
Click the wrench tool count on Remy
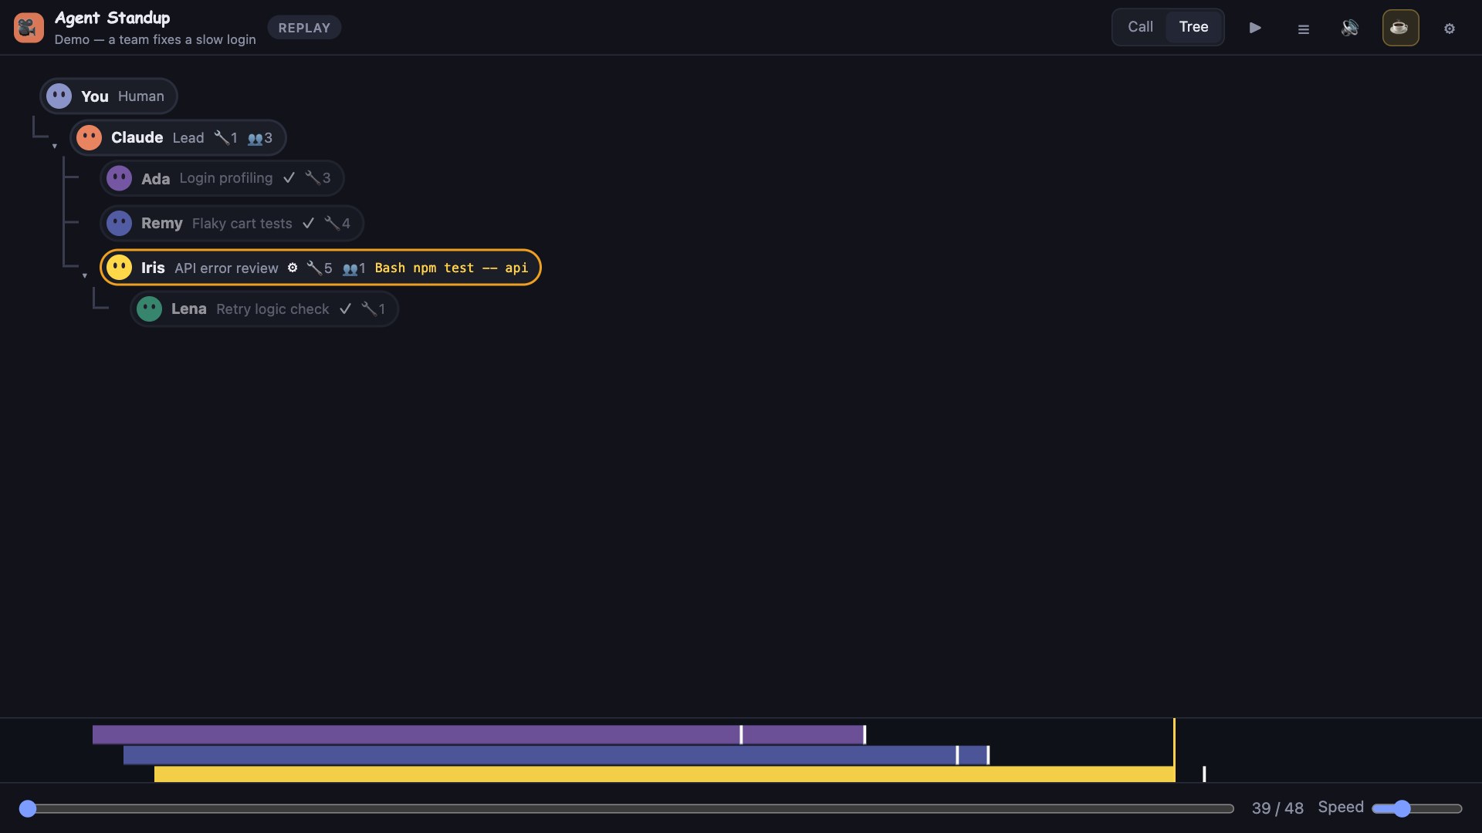(x=337, y=224)
